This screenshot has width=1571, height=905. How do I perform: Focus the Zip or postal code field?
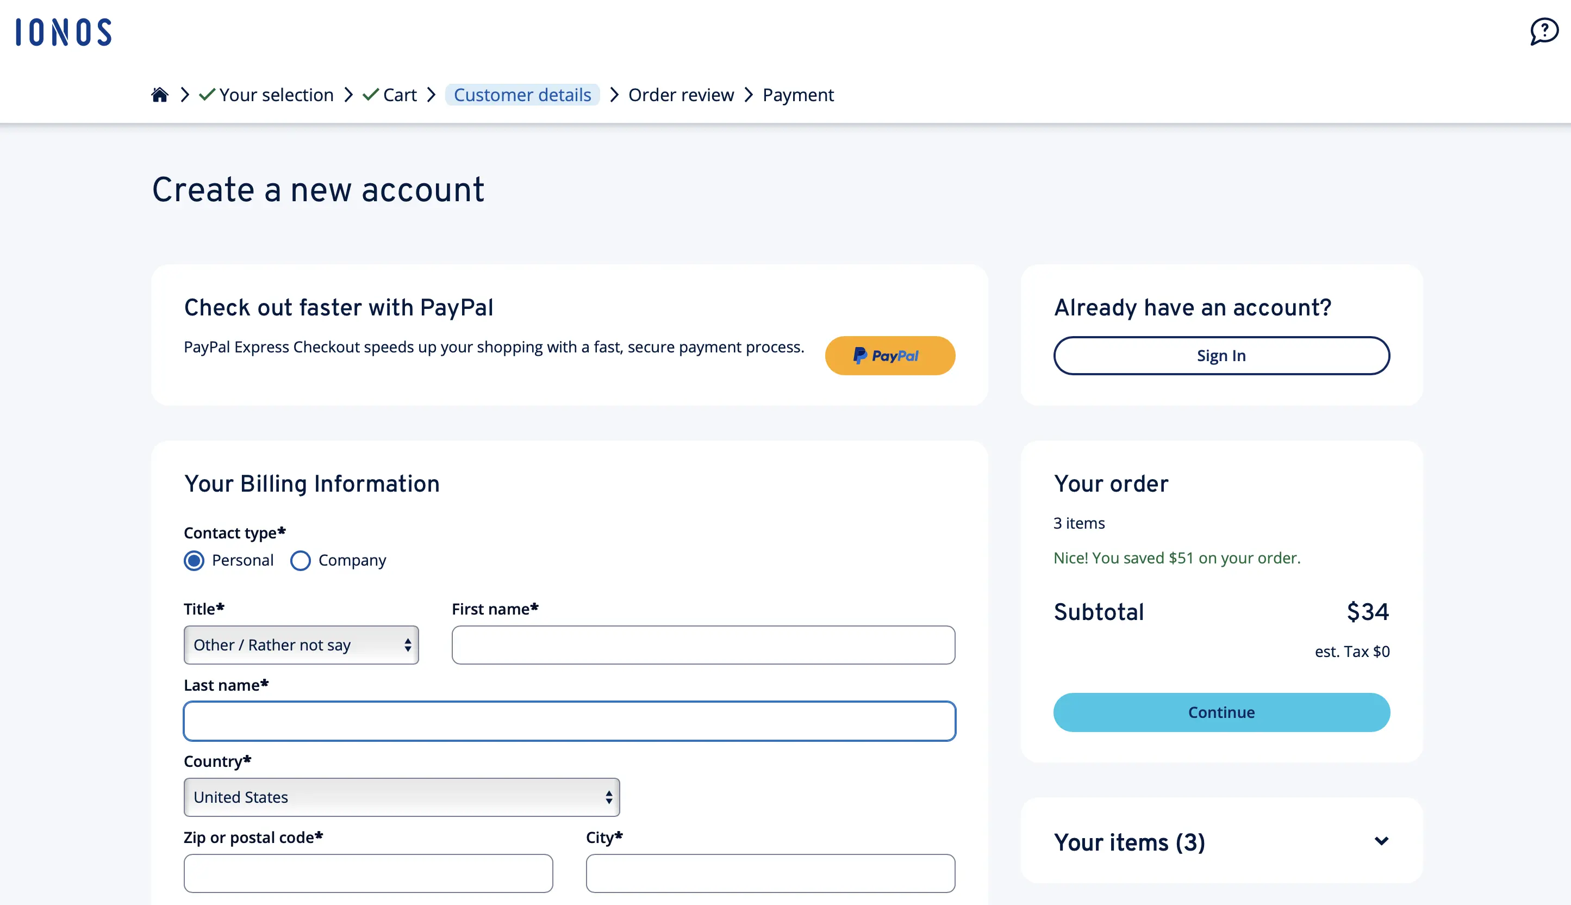(x=369, y=873)
